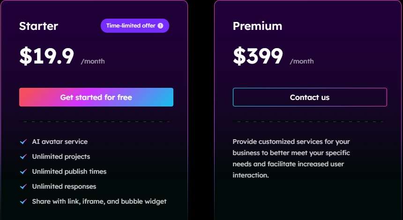
Task: Click the Starter plan title
Action: pyautogui.click(x=38, y=26)
